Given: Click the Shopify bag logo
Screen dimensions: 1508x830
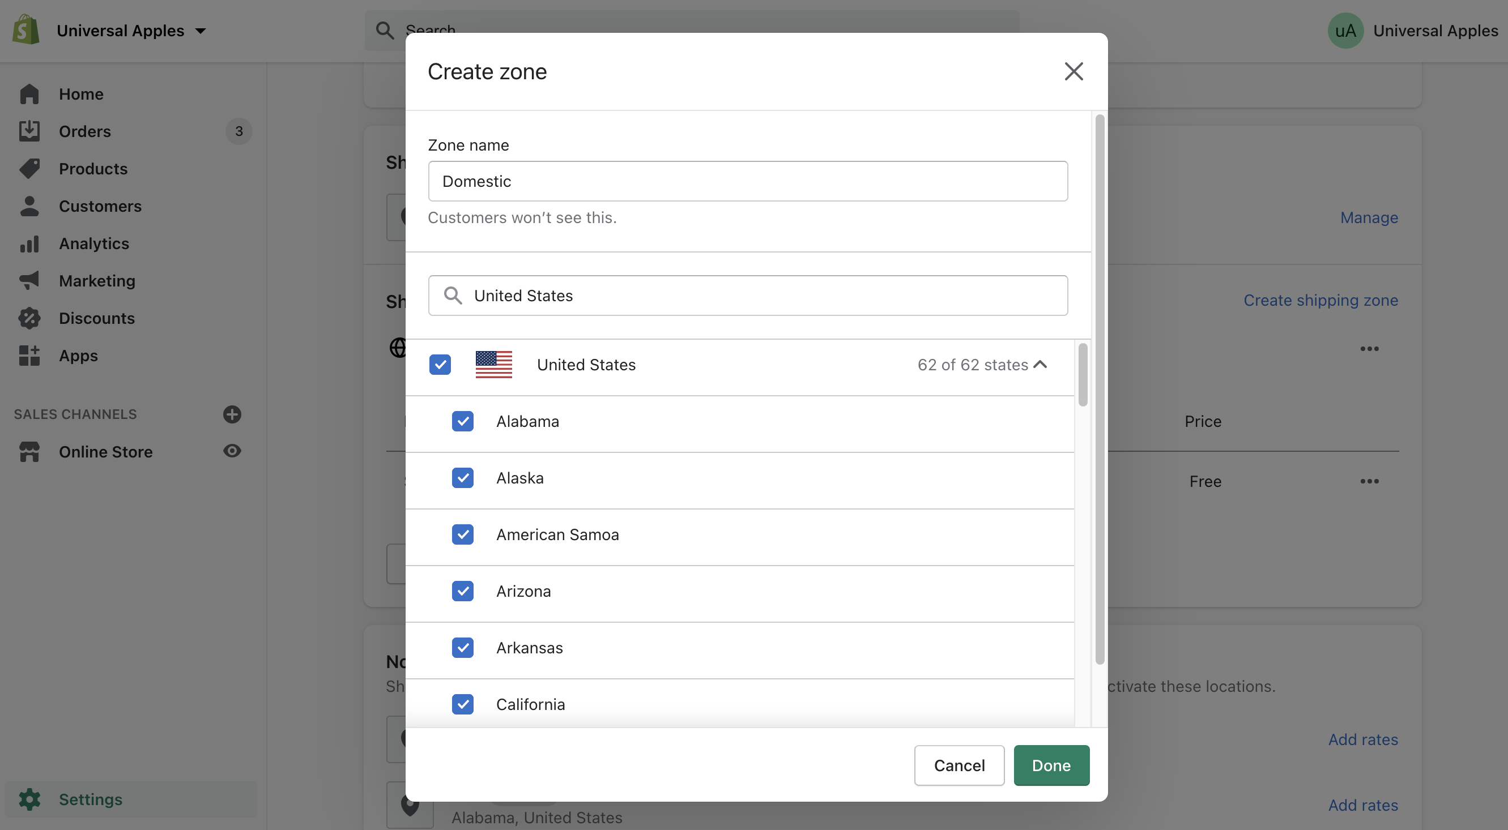Looking at the screenshot, I should tap(27, 30).
